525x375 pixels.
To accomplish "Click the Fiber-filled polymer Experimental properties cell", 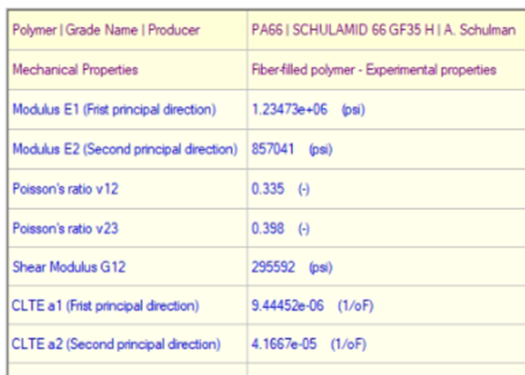I will [374, 70].
